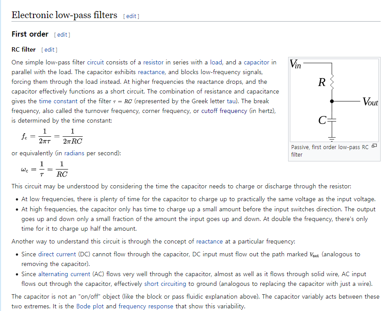Open the radians link
Screen dimensions: 389x311
click(74, 153)
